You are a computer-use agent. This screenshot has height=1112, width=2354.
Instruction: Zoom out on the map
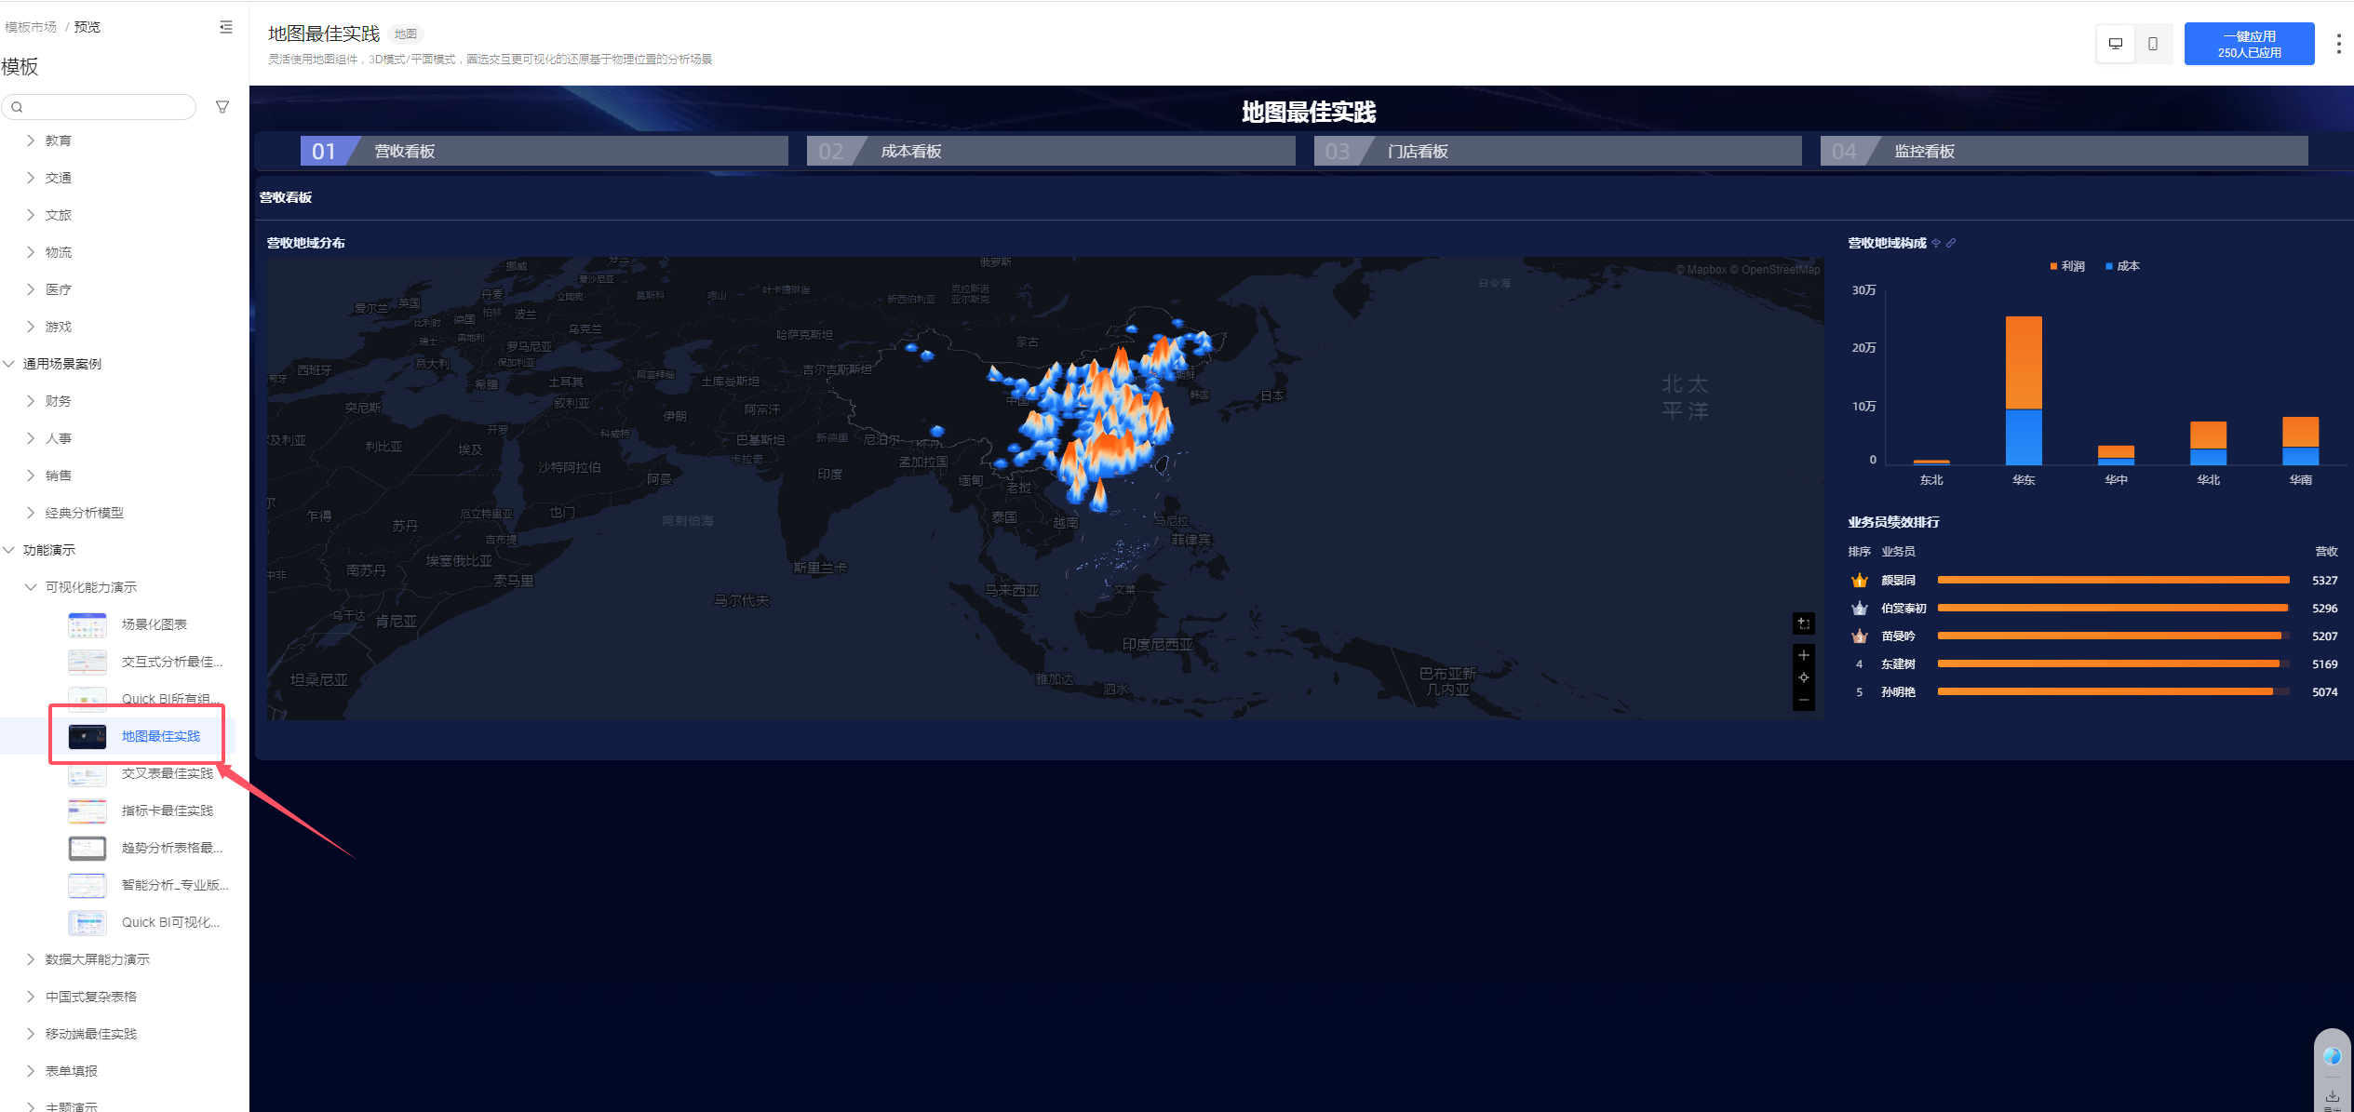(1804, 700)
